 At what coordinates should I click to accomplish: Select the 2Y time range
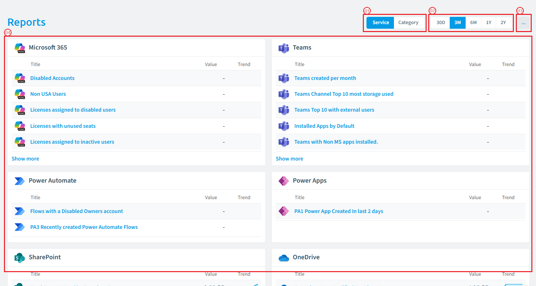tap(503, 22)
